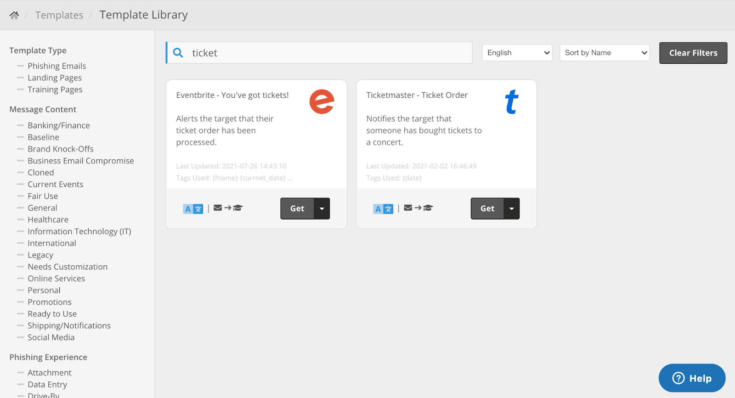Click the home icon in breadcrumb
This screenshot has width=735, height=398.
click(14, 15)
